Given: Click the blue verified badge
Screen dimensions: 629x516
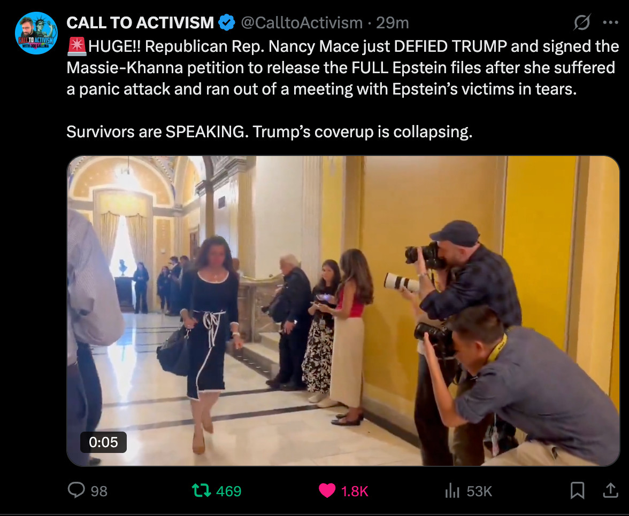Looking at the screenshot, I should coord(227,22).
